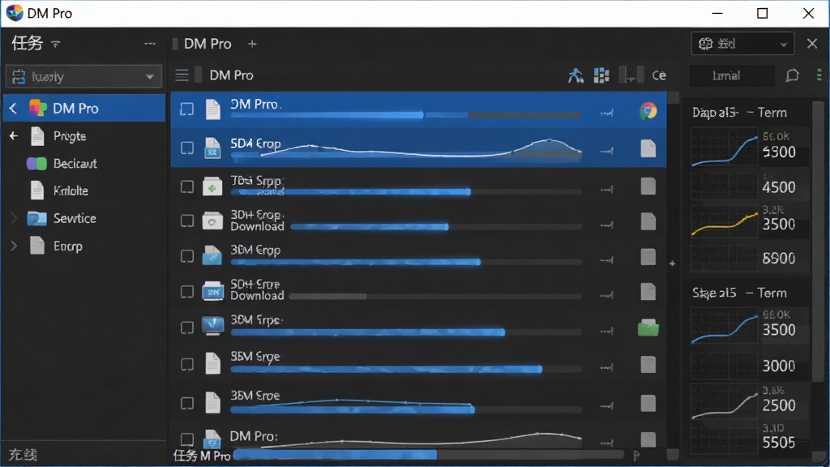Click the three dots in sidebar header
The height and width of the screenshot is (467, 830).
pyautogui.click(x=150, y=44)
